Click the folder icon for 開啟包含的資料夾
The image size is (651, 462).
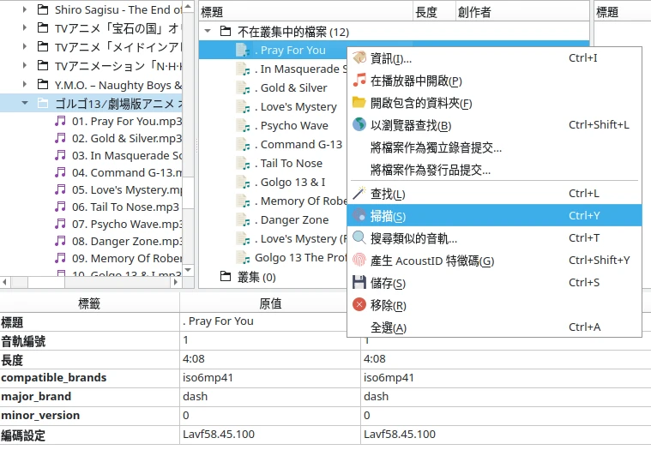(359, 103)
